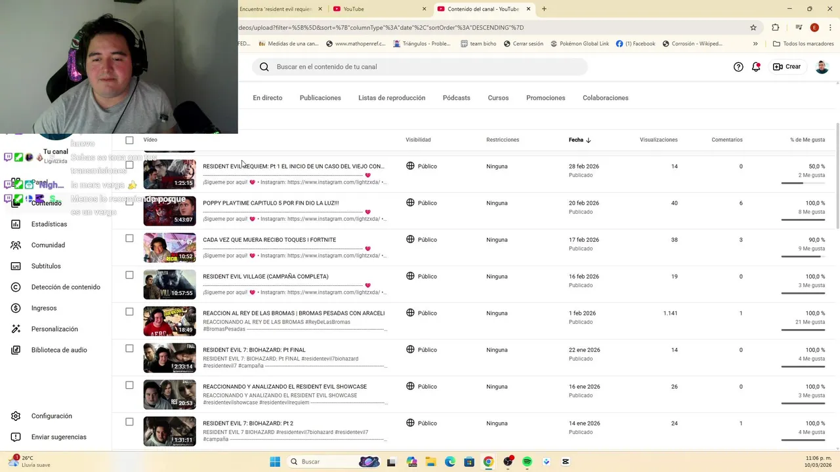Switch to Cursos tab
This screenshot has height=472, width=840.
tap(498, 98)
